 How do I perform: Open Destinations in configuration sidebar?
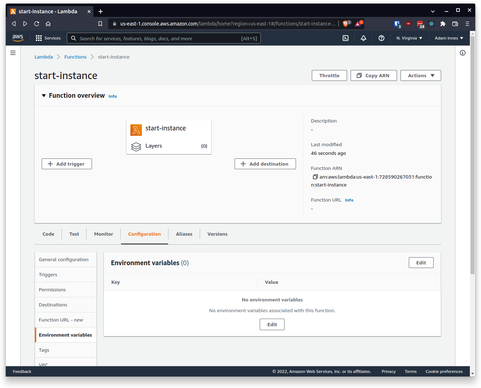tap(66, 305)
